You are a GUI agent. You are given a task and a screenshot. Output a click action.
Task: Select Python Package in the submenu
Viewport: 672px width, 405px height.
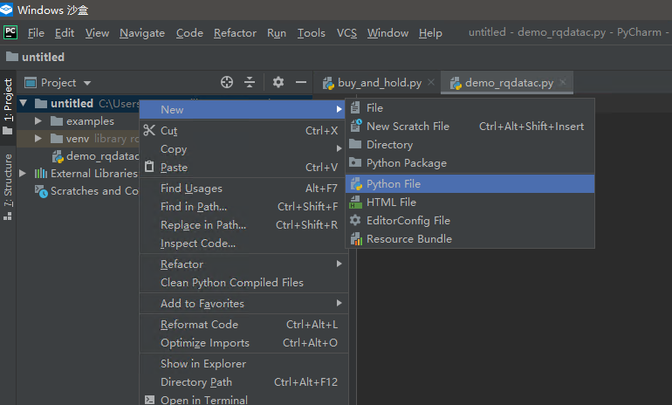point(406,163)
